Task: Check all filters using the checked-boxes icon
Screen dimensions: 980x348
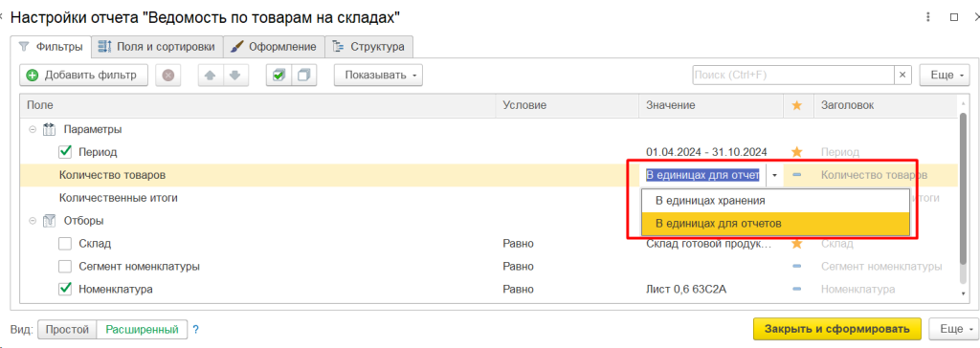Action: [x=278, y=75]
